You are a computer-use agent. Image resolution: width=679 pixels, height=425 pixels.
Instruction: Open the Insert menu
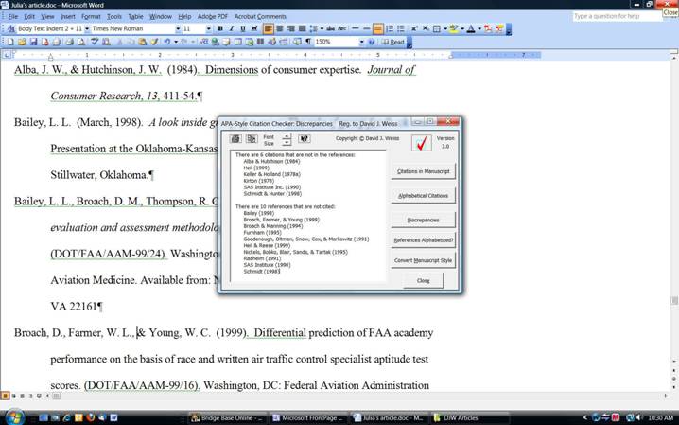[x=67, y=16]
